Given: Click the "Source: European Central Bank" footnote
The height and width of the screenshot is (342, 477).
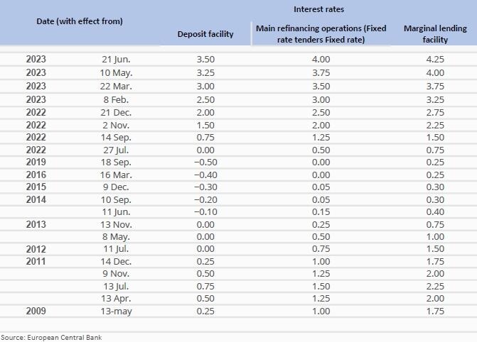Looking at the screenshot, I should [51, 337].
